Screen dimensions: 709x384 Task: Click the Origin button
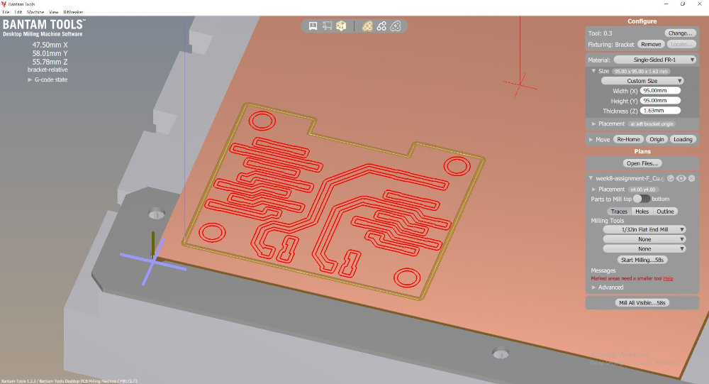(657, 139)
